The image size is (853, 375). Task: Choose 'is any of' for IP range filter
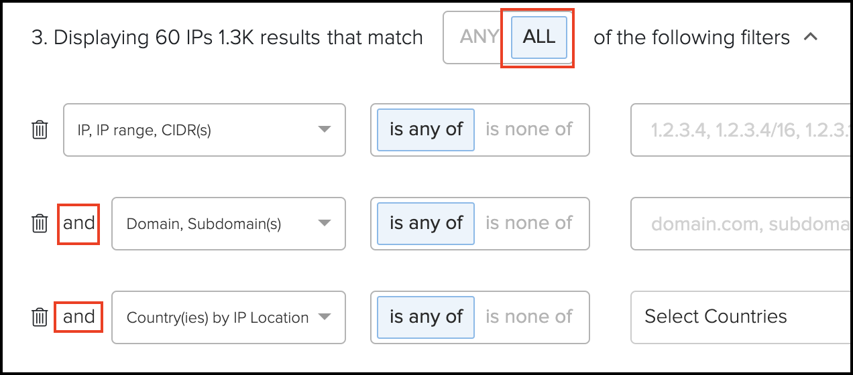pyautogui.click(x=426, y=129)
